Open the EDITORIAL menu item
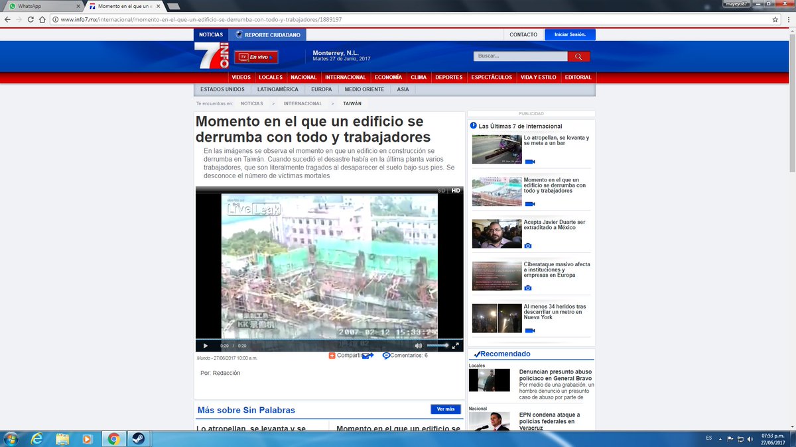 (x=578, y=77)
